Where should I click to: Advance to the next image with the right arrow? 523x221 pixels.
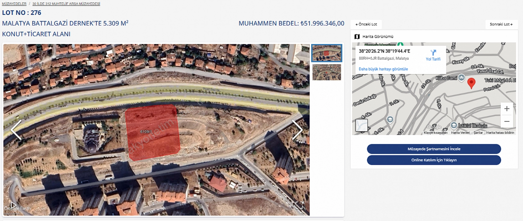tap(297, 130)
